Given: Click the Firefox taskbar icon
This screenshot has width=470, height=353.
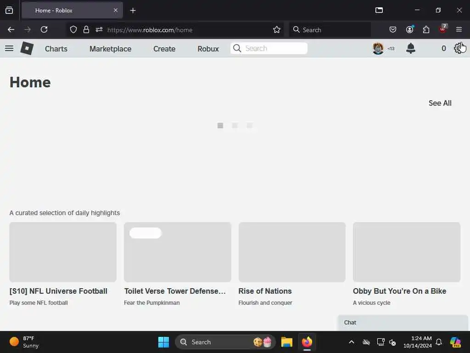Looking at the screenshot, I should [x=307, y=342].
